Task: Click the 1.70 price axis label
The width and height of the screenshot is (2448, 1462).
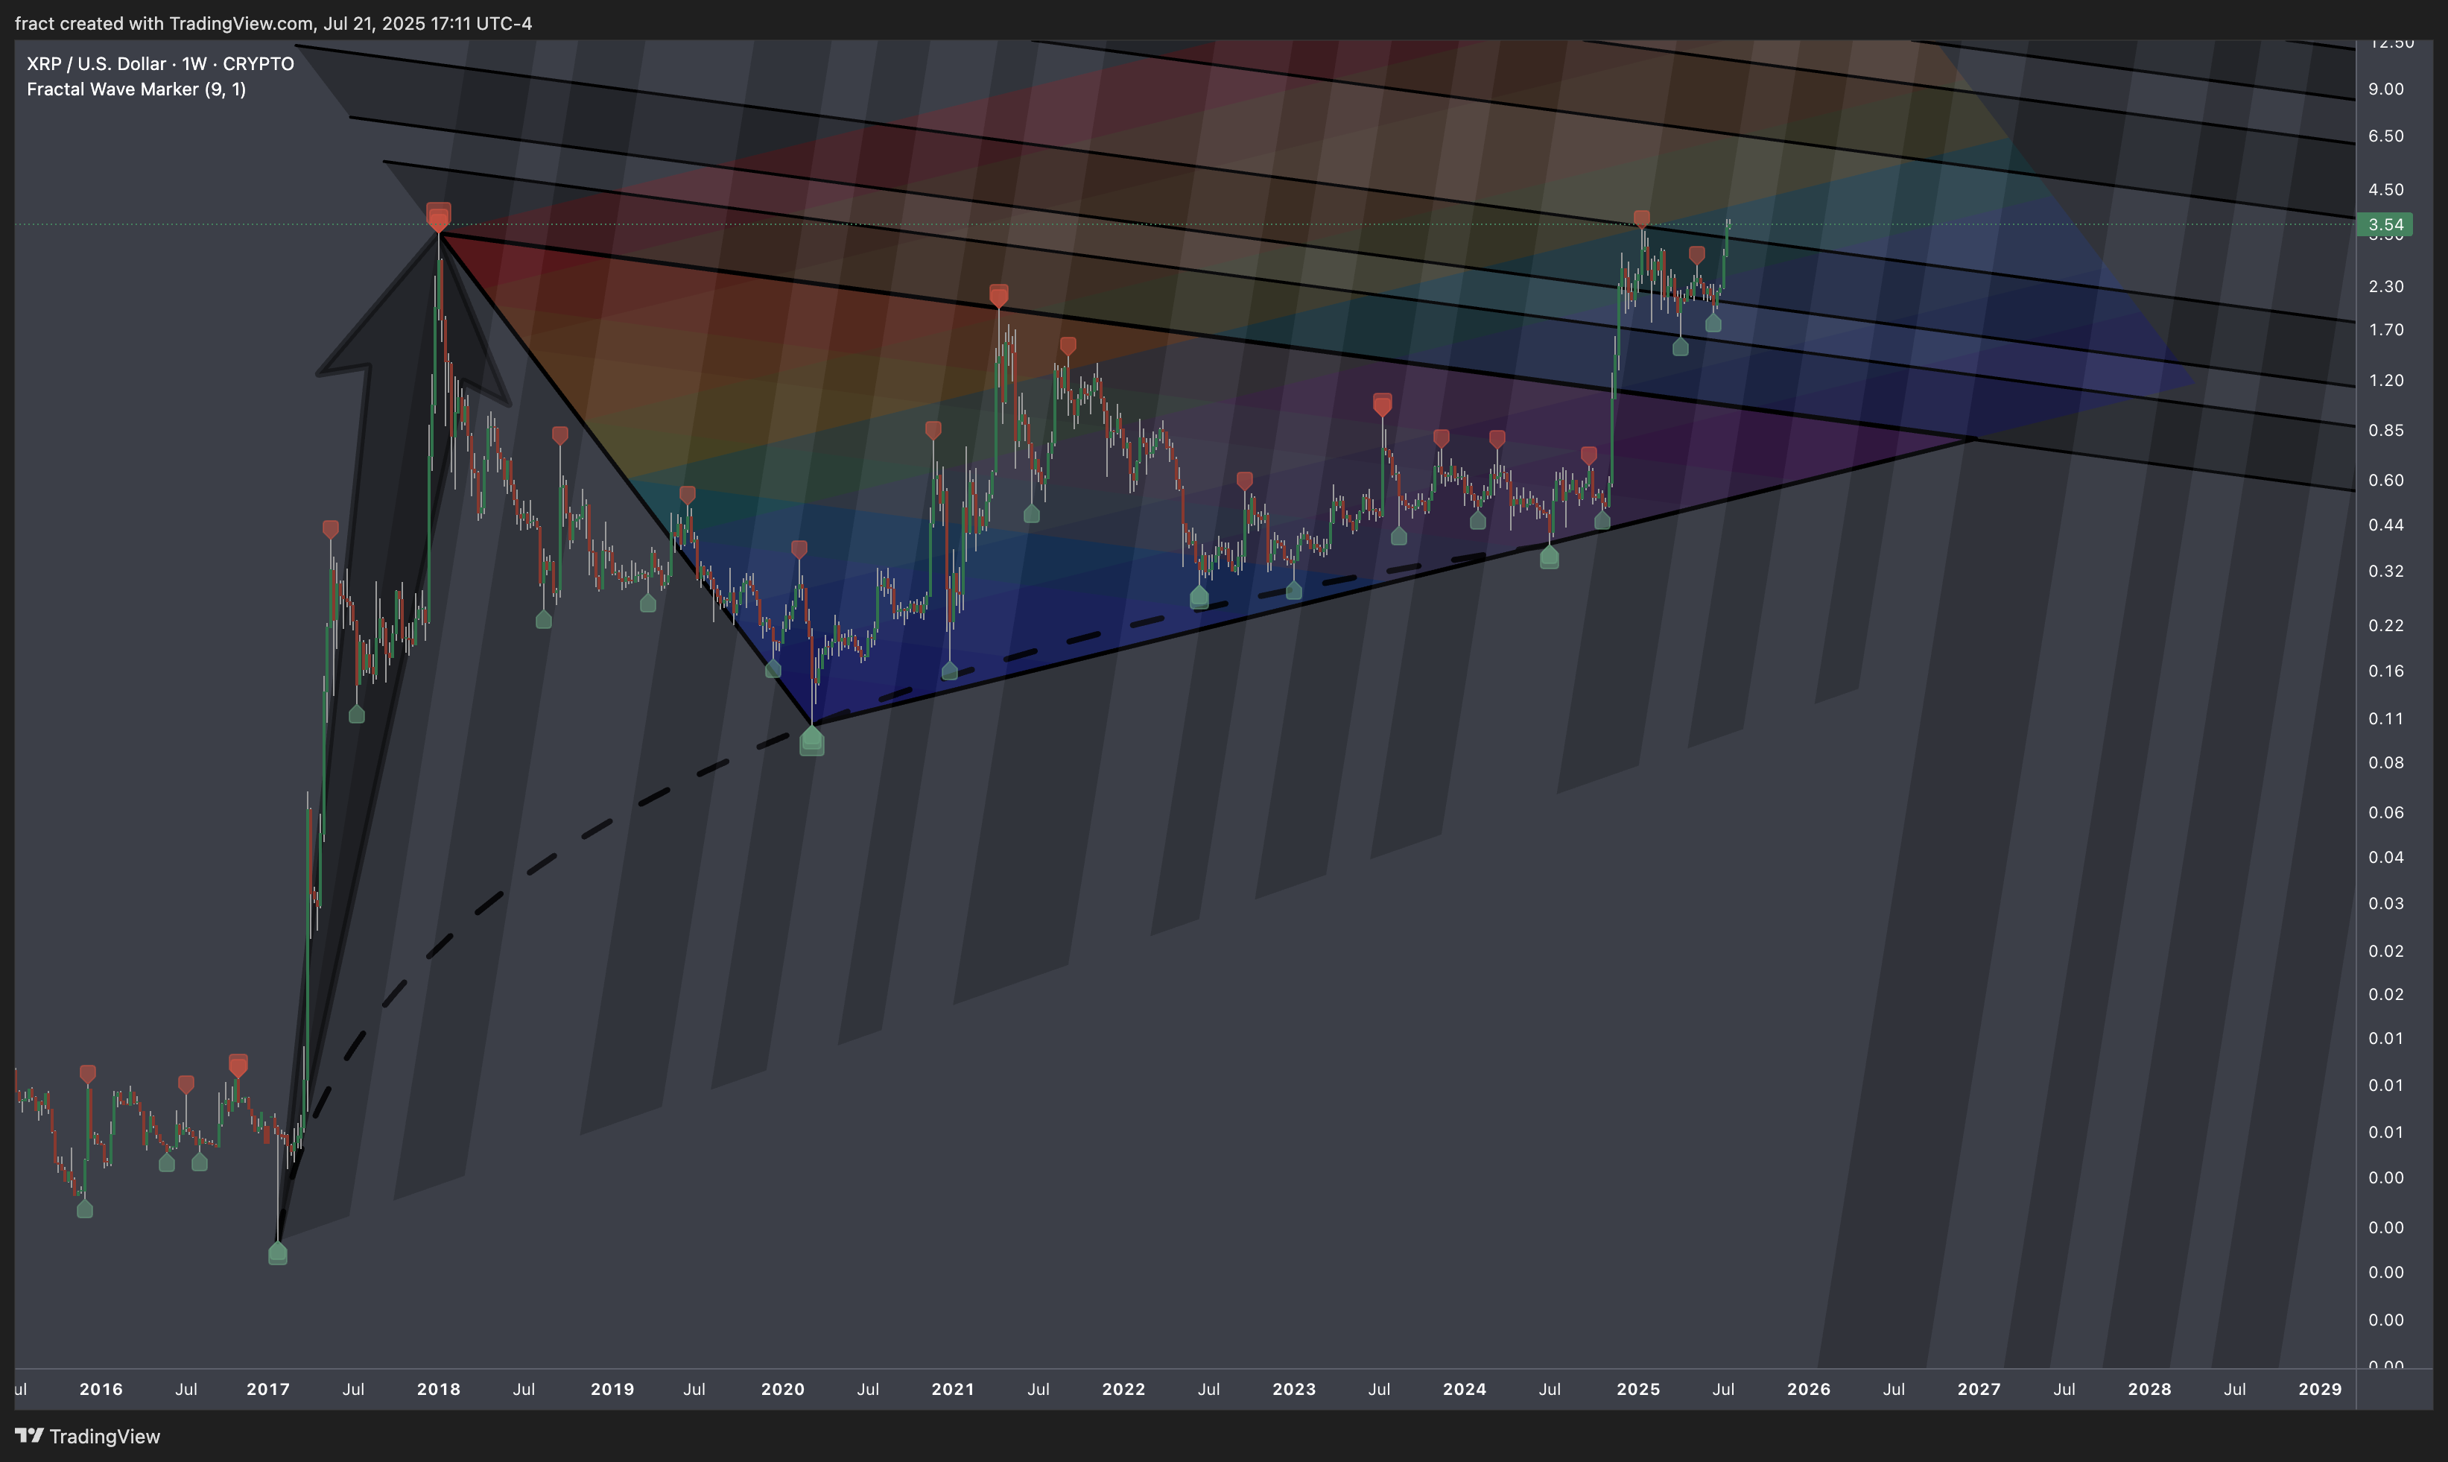Action: 2386,329
